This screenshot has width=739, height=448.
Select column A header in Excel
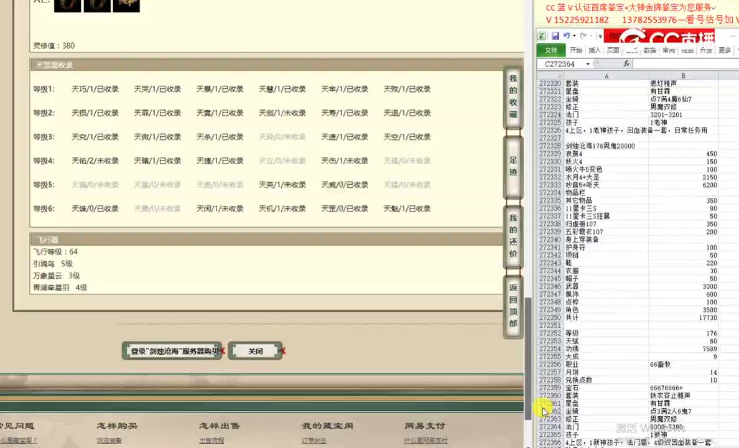click(x=606, y=75)
